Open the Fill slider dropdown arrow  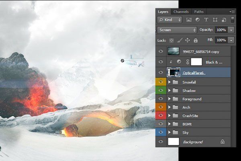coord(231,40)
